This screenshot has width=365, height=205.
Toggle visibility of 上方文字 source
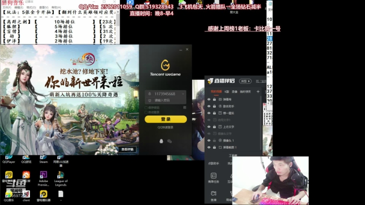[209, 127]
